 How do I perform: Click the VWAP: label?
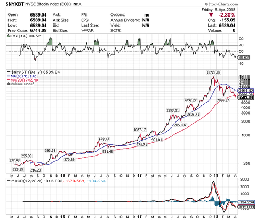click(x=87, y=31)
